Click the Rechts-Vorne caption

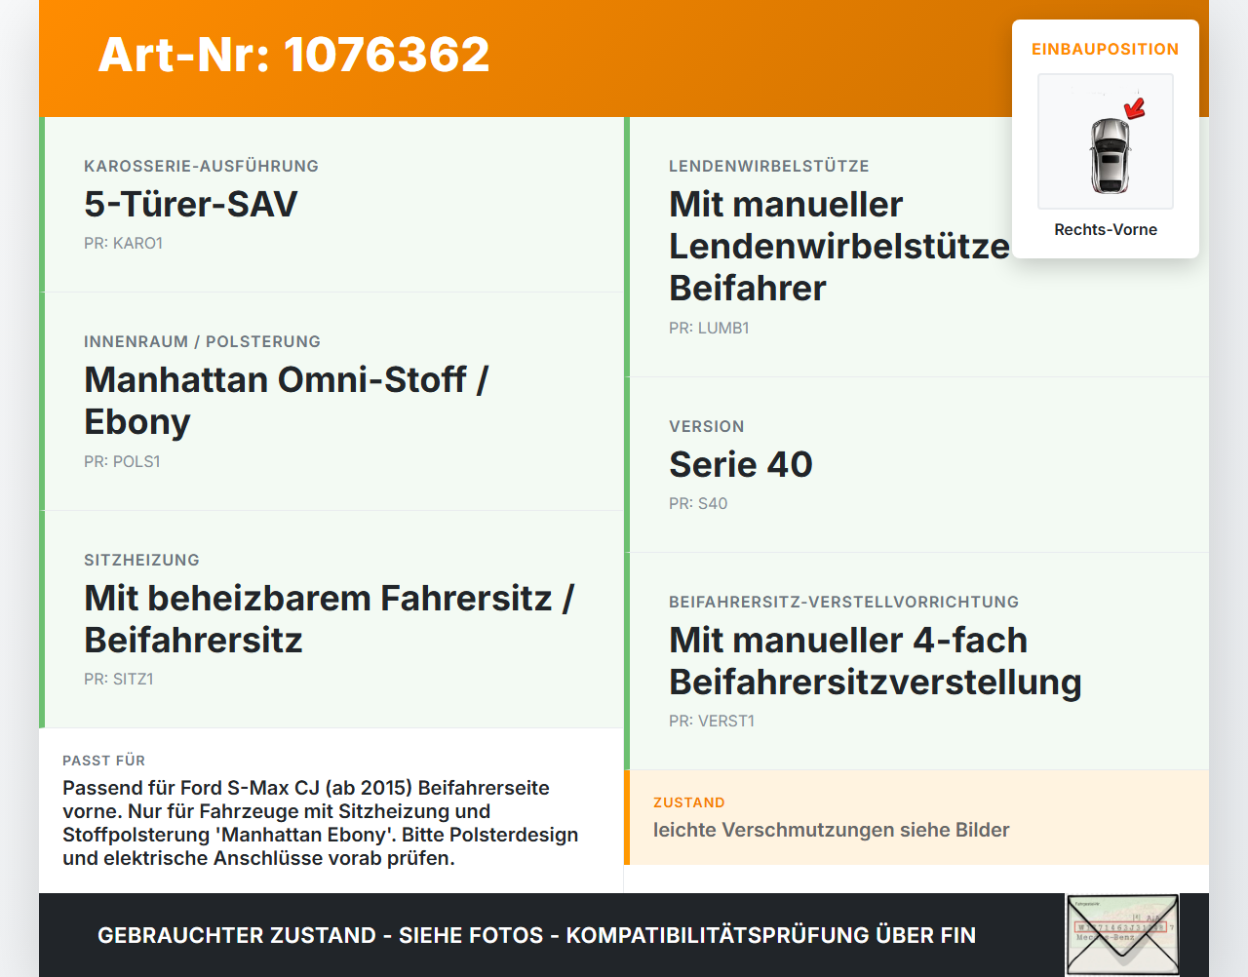click(1106, 230)
